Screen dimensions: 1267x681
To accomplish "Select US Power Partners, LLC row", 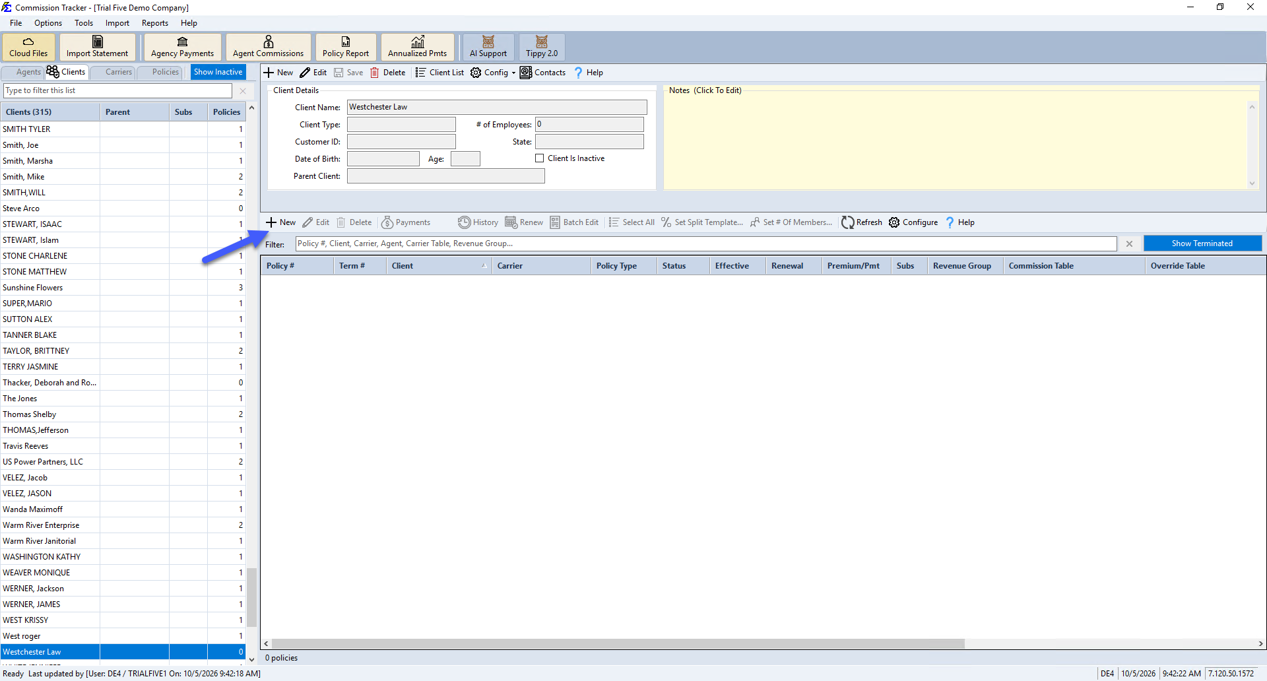I will [x=123, y=462].
